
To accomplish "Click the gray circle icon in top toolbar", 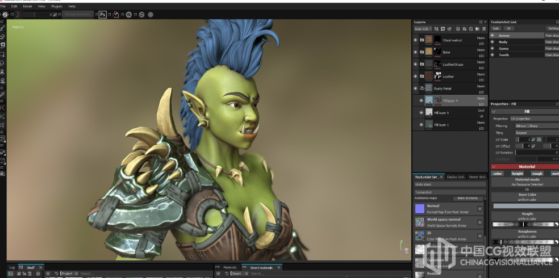I will point(151,15).
